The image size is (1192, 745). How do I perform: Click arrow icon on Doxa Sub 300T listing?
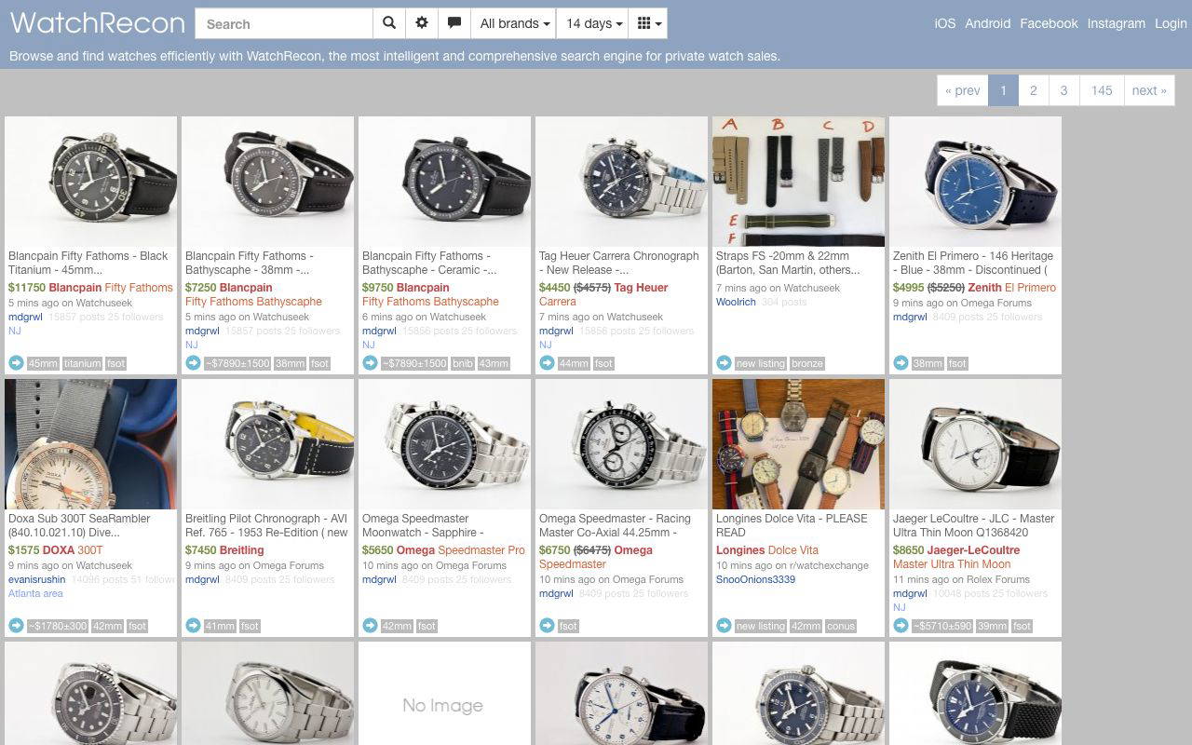(16, 626)
